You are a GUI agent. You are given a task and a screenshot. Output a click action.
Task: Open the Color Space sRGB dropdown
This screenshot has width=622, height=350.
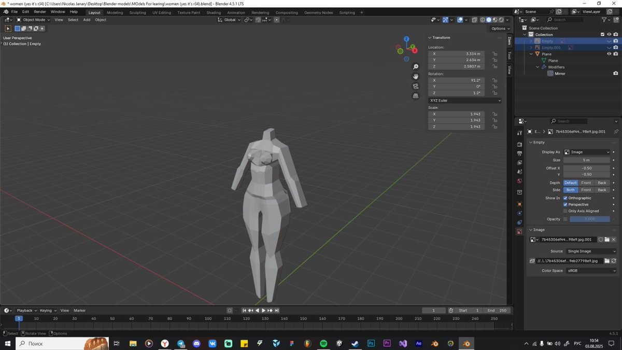point(590,271)
